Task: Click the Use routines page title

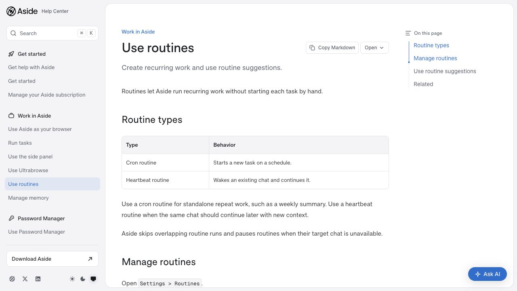Action: tap(158, 48)
